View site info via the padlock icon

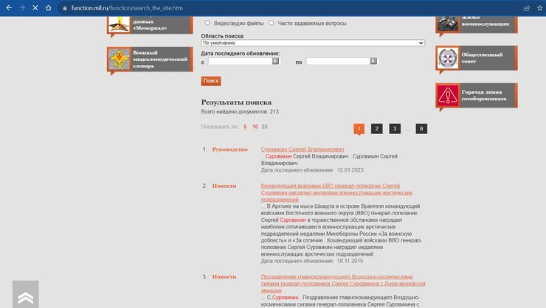(65, 8)
